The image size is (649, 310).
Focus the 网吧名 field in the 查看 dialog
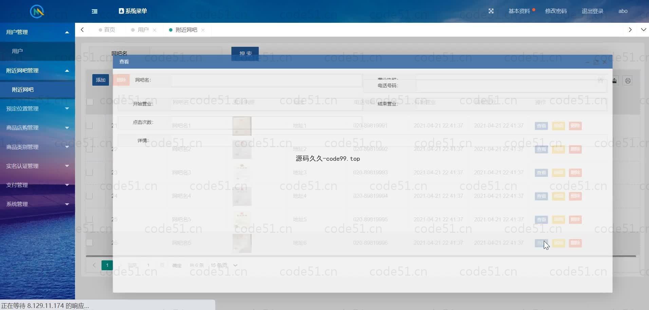266,80
